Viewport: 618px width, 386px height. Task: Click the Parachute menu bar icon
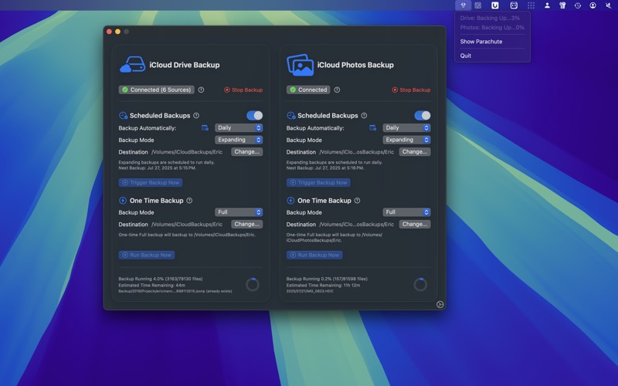point(463,5)
